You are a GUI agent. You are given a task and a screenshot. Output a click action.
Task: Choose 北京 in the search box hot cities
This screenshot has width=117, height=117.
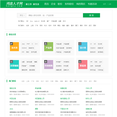(28, 26)
